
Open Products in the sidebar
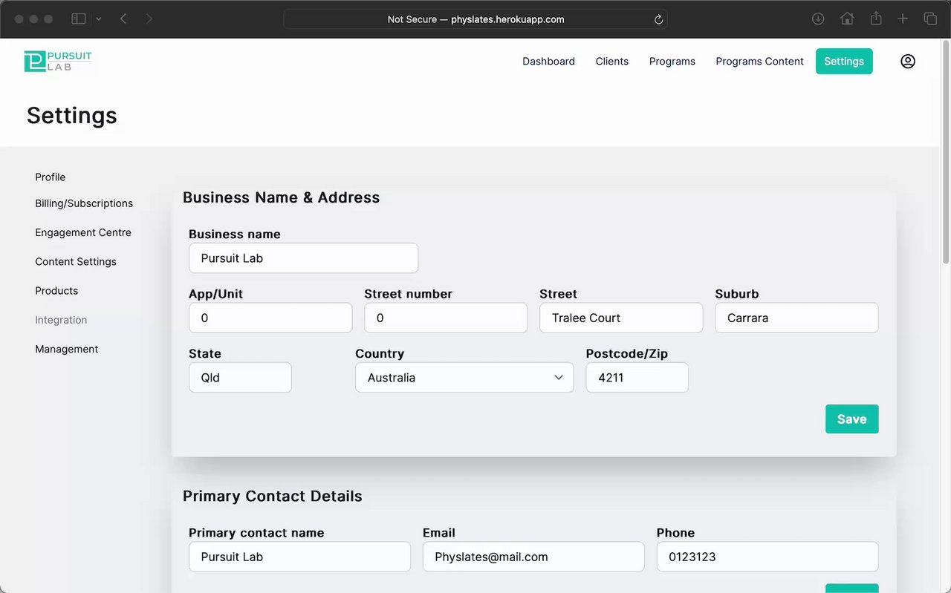56,291
